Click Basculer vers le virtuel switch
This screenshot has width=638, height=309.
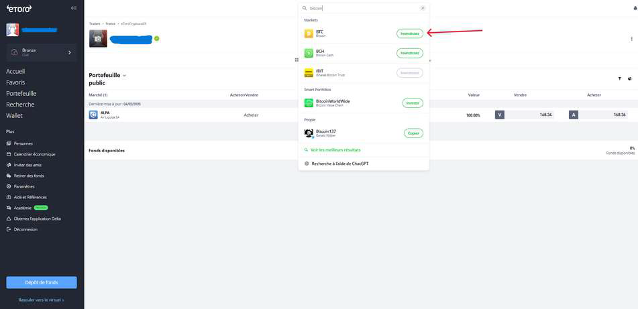click(x=41, y=300)
